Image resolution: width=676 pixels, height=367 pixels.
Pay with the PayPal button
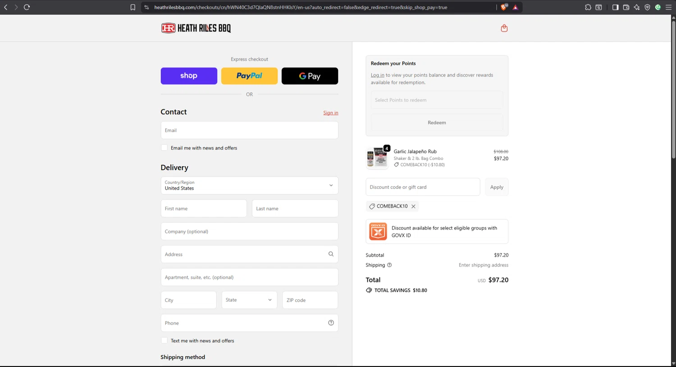(249, 76)
